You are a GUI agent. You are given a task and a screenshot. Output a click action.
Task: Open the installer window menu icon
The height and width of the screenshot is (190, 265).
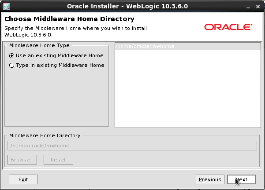pos(7,7)
